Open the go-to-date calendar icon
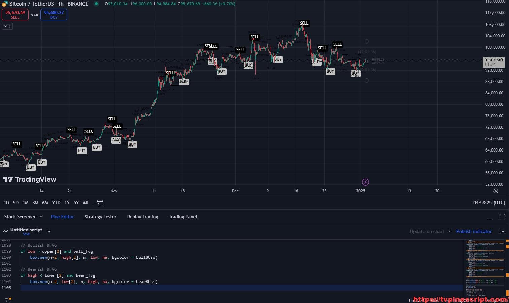This screenshot has height=303, width=509. pos(100,203)
